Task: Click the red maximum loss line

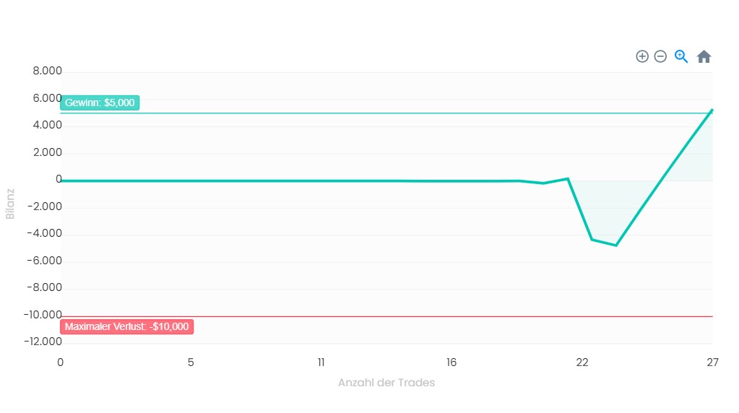Action: pyautogui.click(x=386, y=316)
